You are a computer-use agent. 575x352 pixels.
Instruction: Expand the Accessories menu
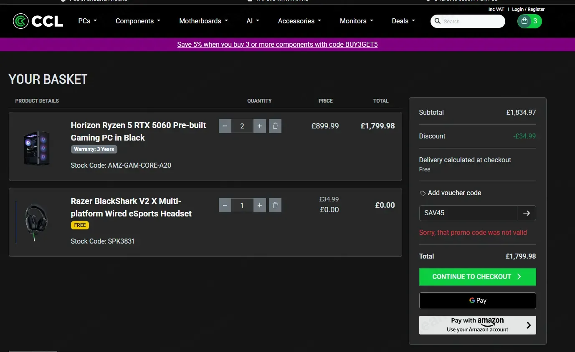[300, 21]
